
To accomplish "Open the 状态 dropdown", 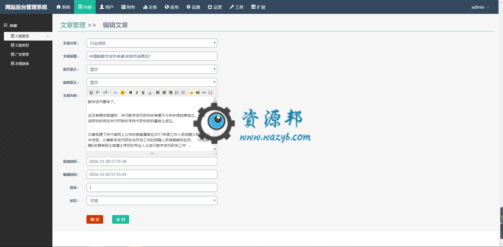I will 152,201.
